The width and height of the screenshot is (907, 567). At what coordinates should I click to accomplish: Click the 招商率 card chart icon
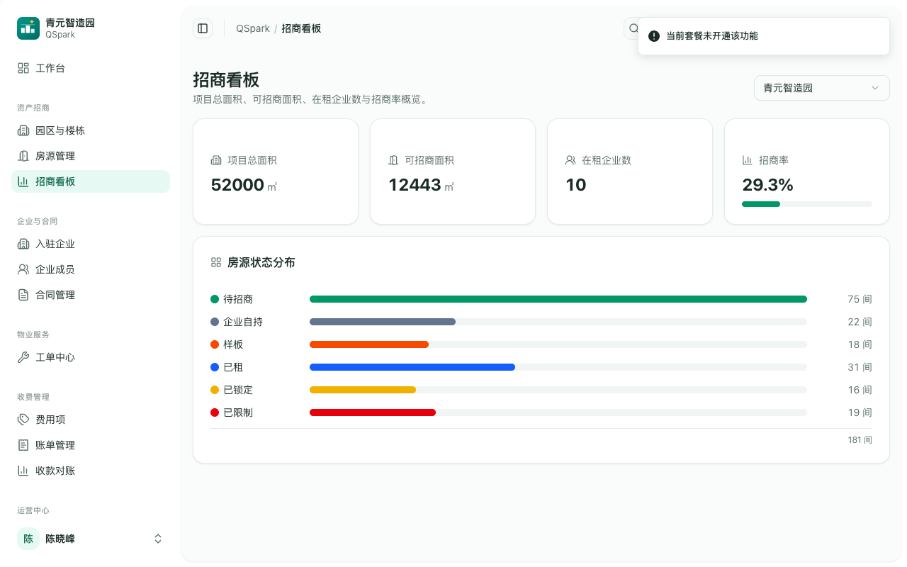[748, 160]
